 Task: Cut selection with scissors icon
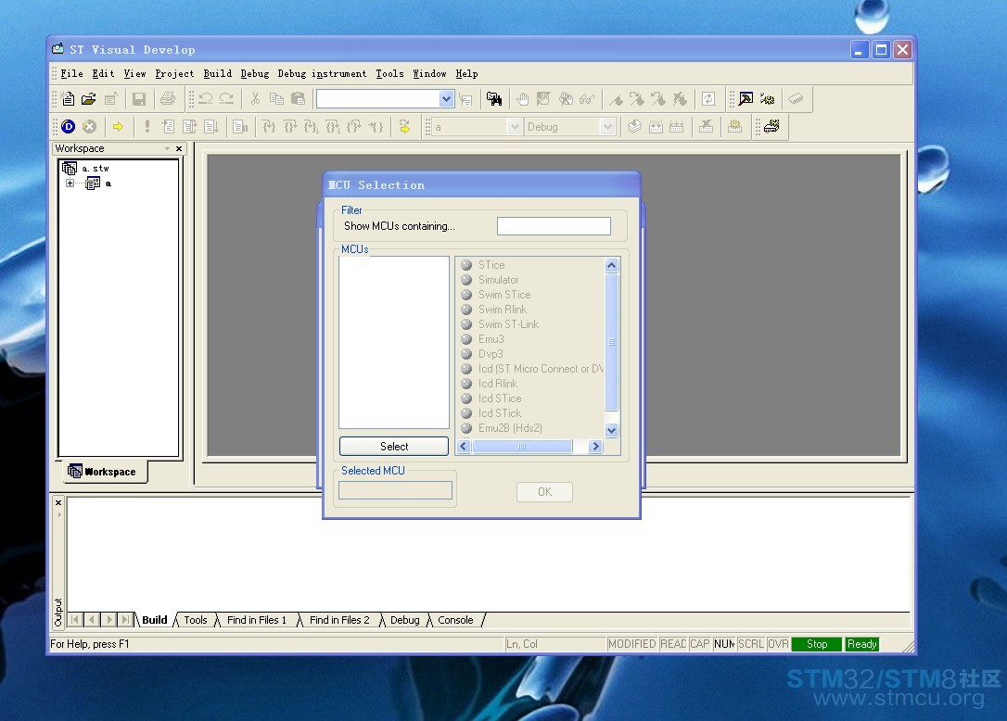(x=255, y=99)
